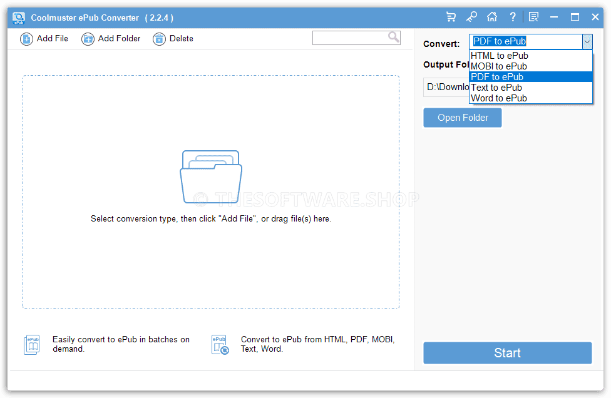Click the Delete trash icon
Viewport: 611px width, 398px height.
click(159, 39)
